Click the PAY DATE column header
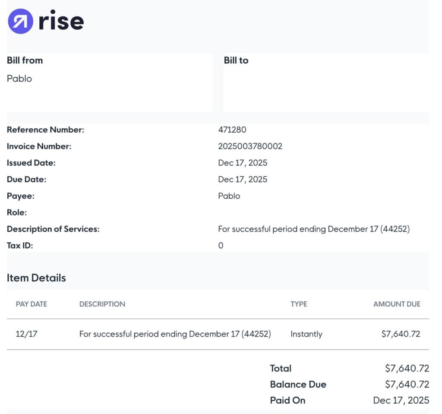442x414 pixels. pos(32,304)
